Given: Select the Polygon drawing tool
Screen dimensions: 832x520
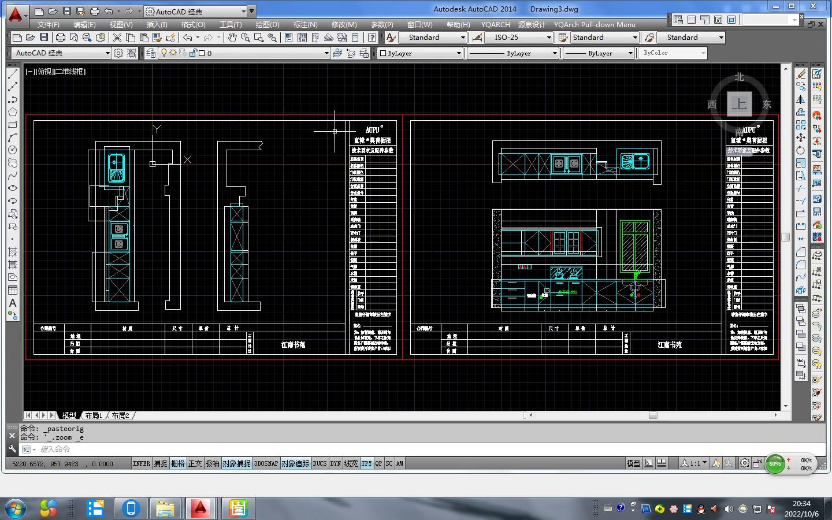Looking at the screenshot, I should click(13, 112).
